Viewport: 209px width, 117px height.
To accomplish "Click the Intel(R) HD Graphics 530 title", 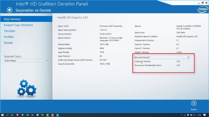I will click(72, 18).
